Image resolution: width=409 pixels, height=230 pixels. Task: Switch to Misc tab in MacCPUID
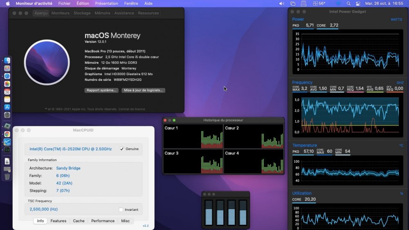click(x=125, y=221)
